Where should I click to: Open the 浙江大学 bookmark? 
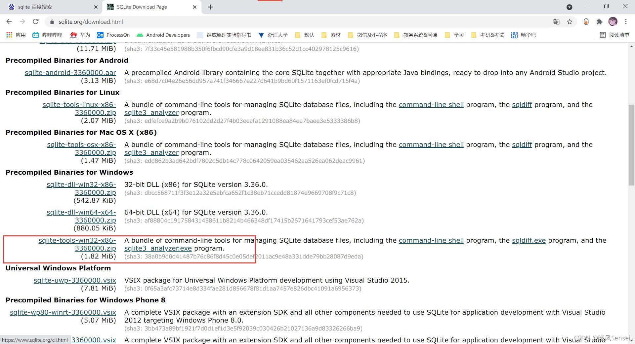coord(273,35)
